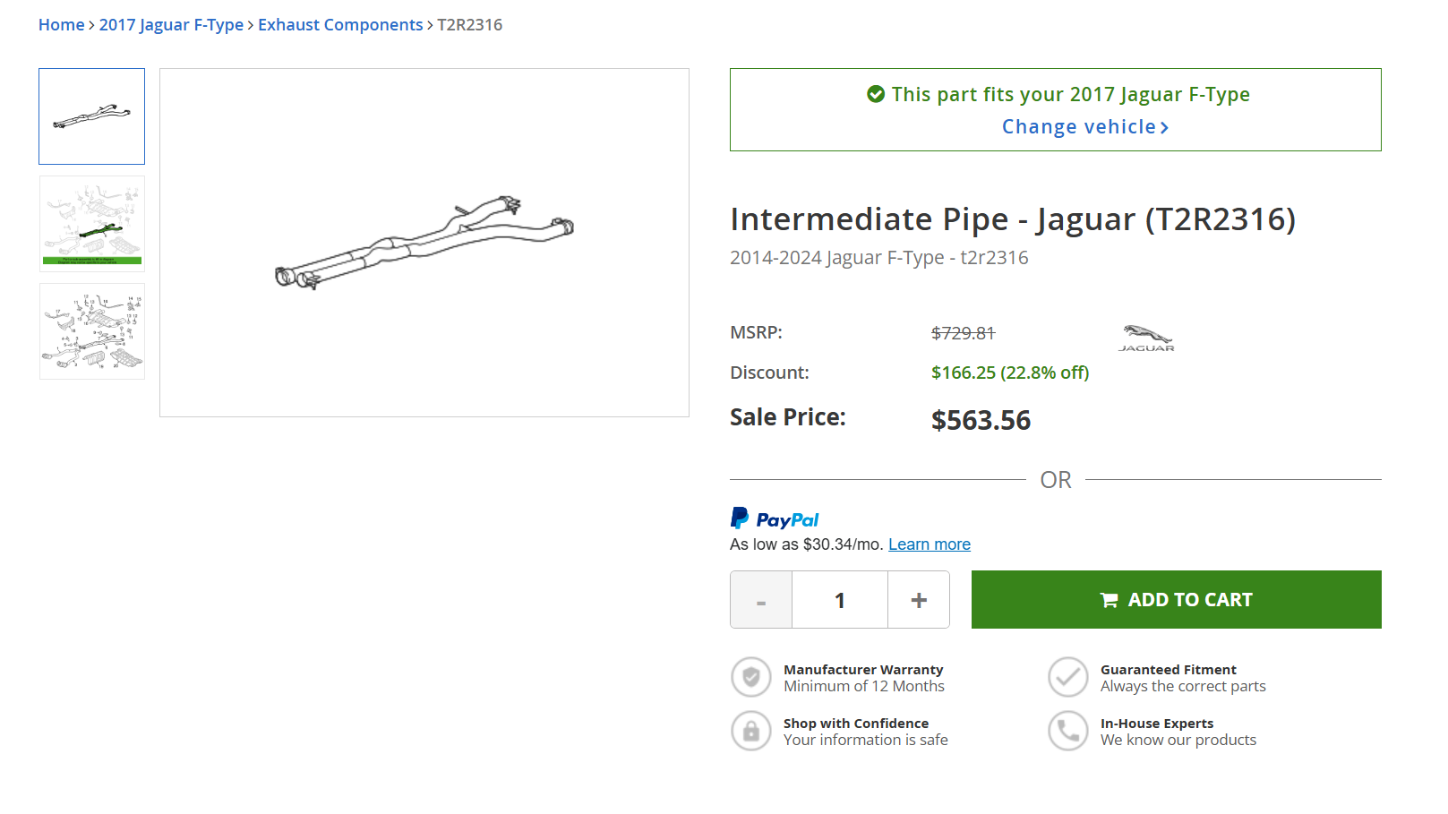This screenshot has width=1448, height=814.
Task: Open the Change vehicle link
Action: pos(1084,127)
